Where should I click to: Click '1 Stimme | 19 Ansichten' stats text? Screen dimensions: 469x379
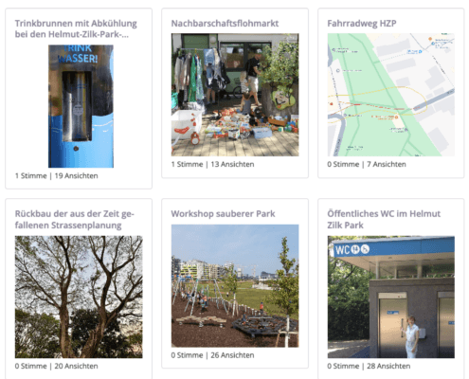(x=56, y=176)
